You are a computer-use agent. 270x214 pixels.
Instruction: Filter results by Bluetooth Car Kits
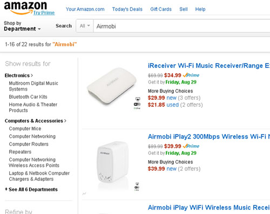[x=28, y=97]
